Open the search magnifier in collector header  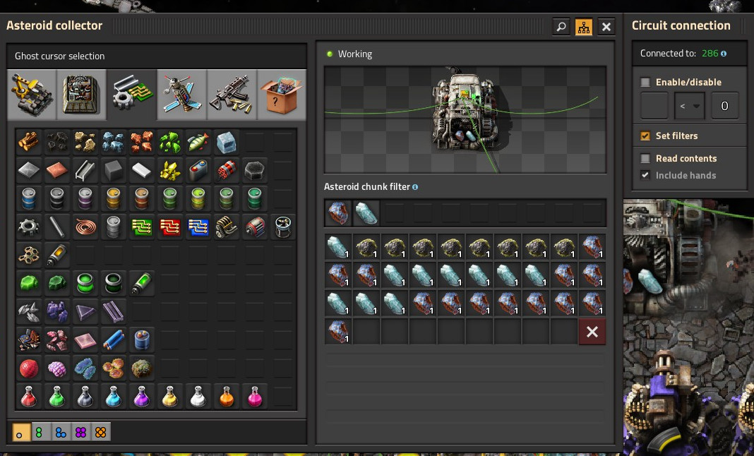pos(561,27)
